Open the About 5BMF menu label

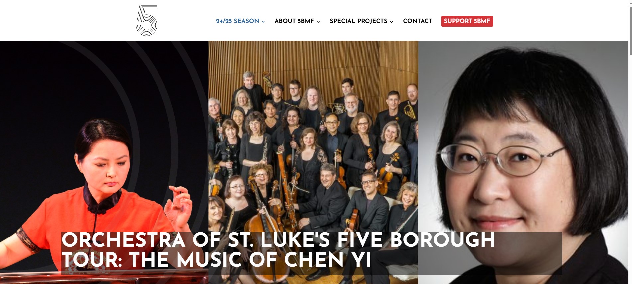294,21
